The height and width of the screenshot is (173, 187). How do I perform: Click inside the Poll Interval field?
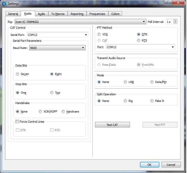(x=169, y=22)
